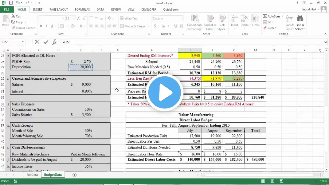Viewport: 329px width, 185px height.
Task: Increase font size with larger A
Action: (x=79, y=18)
